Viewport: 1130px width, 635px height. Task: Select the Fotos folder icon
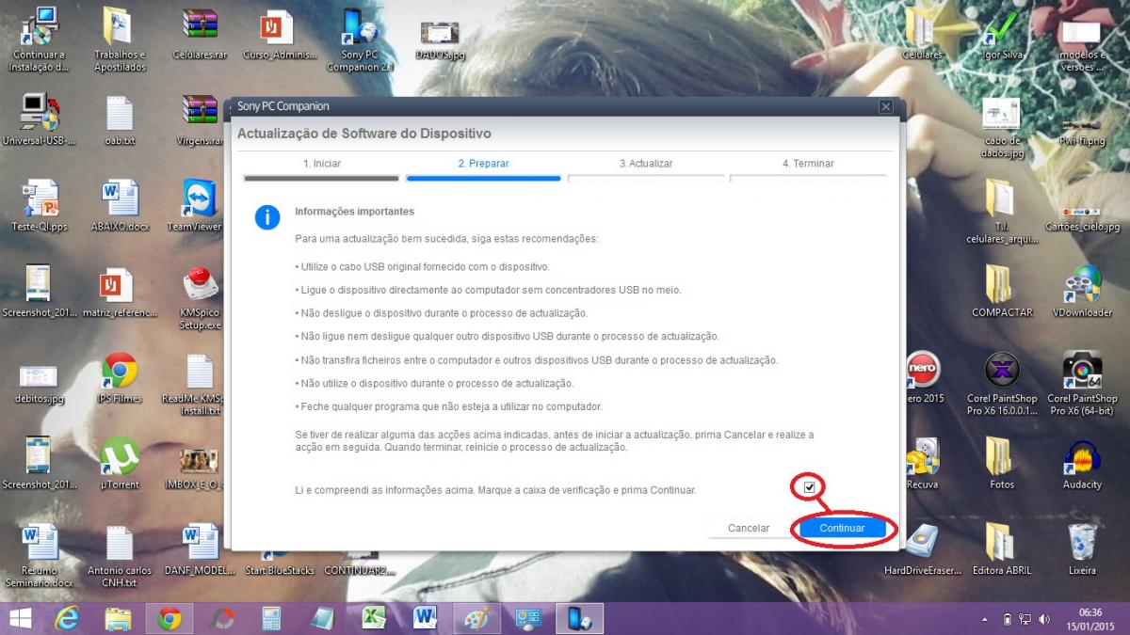1002,463
